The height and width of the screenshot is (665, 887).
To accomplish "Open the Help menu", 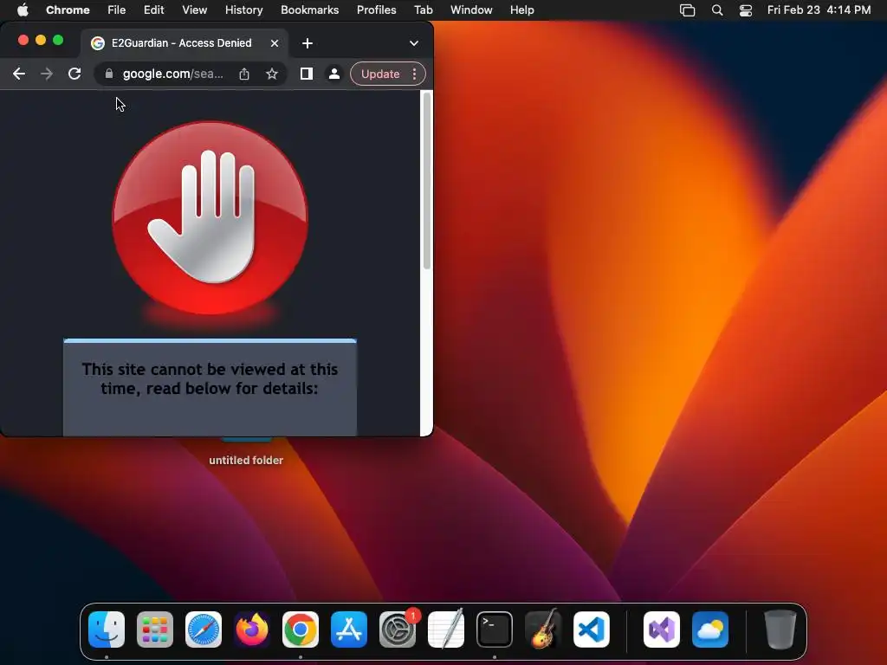I will (521, 10).
